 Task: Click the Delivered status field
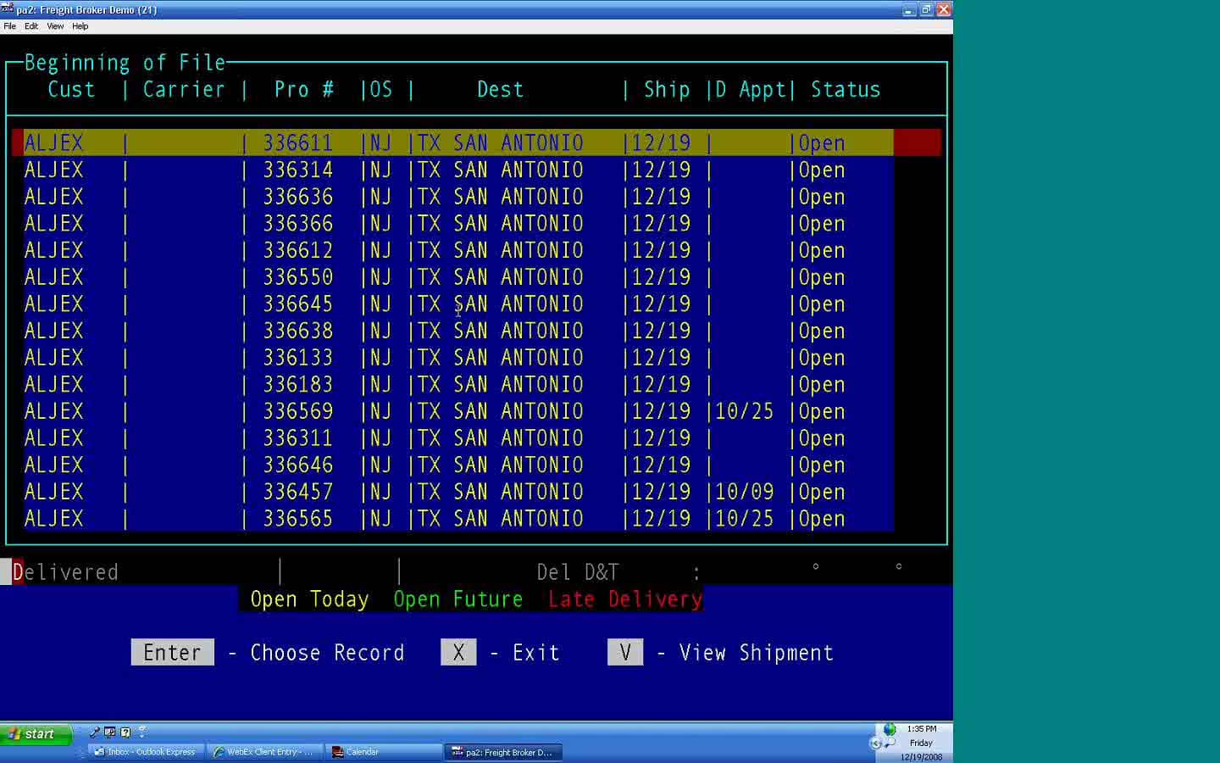pos(65,572)
